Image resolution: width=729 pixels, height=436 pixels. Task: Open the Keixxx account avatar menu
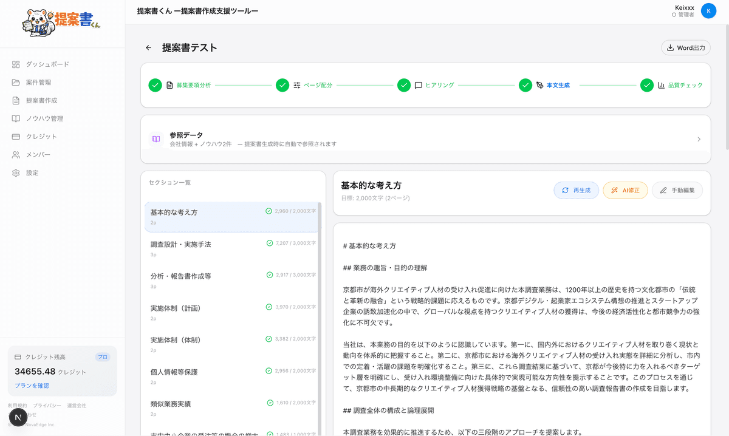tap(707, 10)
